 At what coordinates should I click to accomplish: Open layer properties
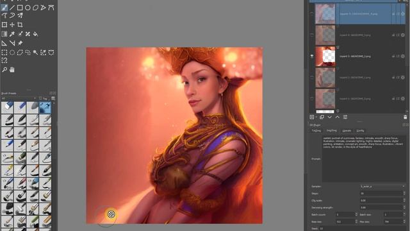click(x=345, y=117)
